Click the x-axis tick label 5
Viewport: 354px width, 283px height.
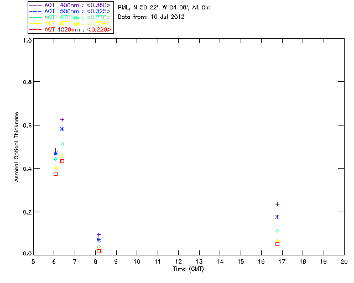[x=33, y=261]
